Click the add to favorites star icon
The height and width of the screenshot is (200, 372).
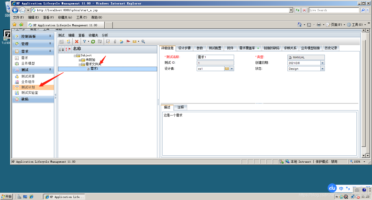pos(21,25)
